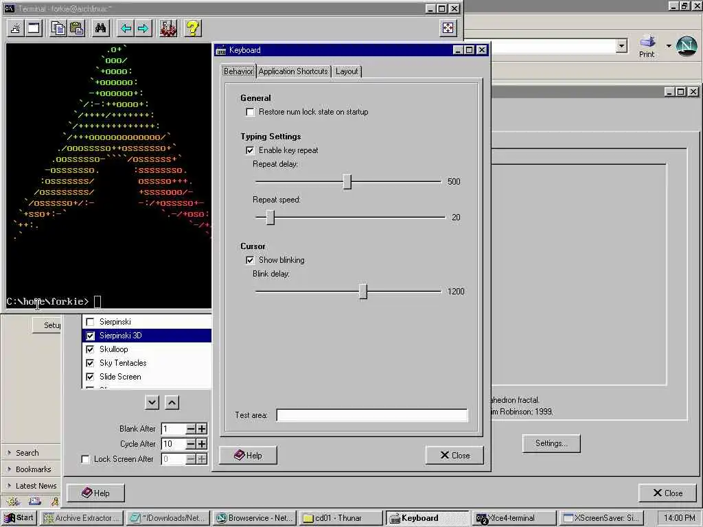Switch to ~/Downloads/Net... taskbar window
Image resolution: width=703 pixels, height=527 pixels.
click(x=168, y=518)
